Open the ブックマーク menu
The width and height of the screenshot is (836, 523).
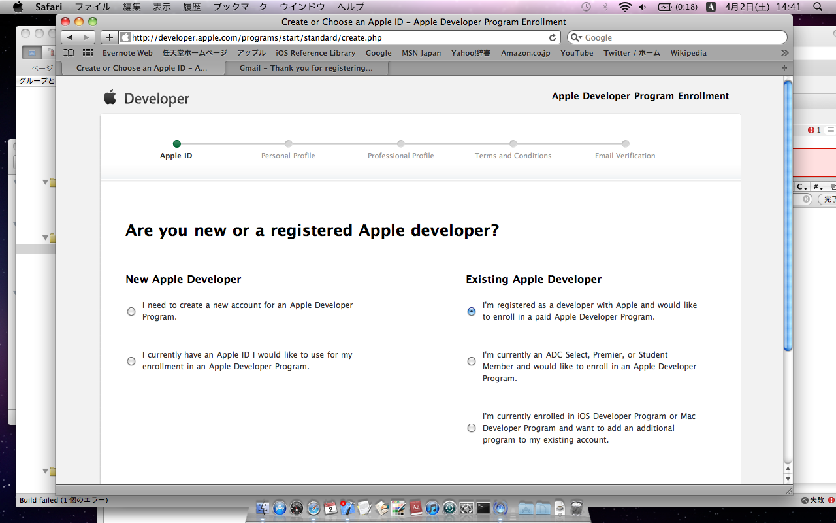pos(240,7)
